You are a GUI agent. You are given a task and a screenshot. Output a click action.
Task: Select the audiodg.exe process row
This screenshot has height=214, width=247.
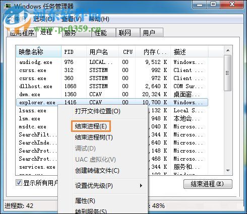tap(112, 62)
